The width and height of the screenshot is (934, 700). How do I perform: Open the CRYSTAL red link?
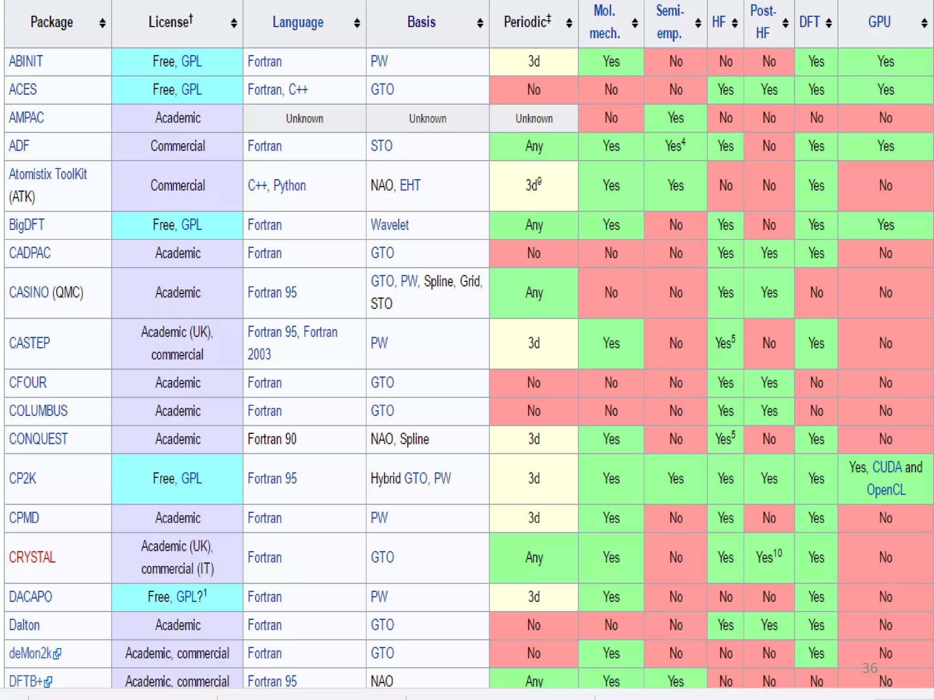pos(32,557)
